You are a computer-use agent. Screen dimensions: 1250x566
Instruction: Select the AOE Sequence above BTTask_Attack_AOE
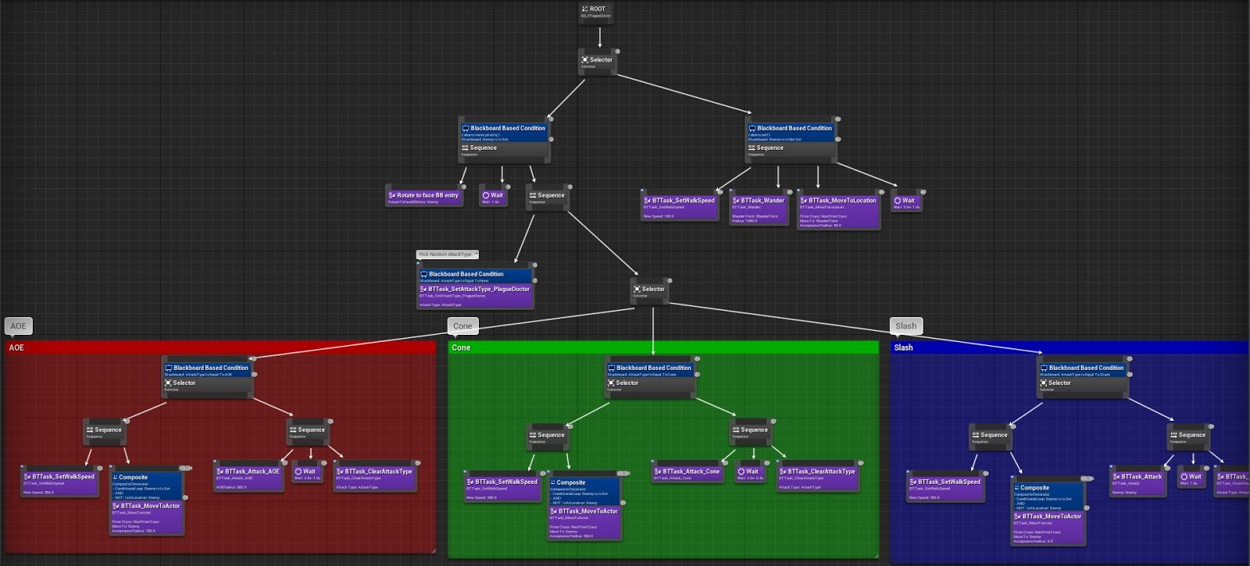click(307, 433)
